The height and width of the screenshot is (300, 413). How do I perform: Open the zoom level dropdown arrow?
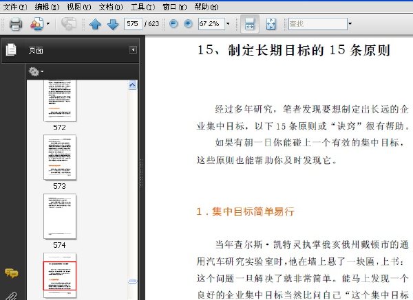[x=228, y=24]
